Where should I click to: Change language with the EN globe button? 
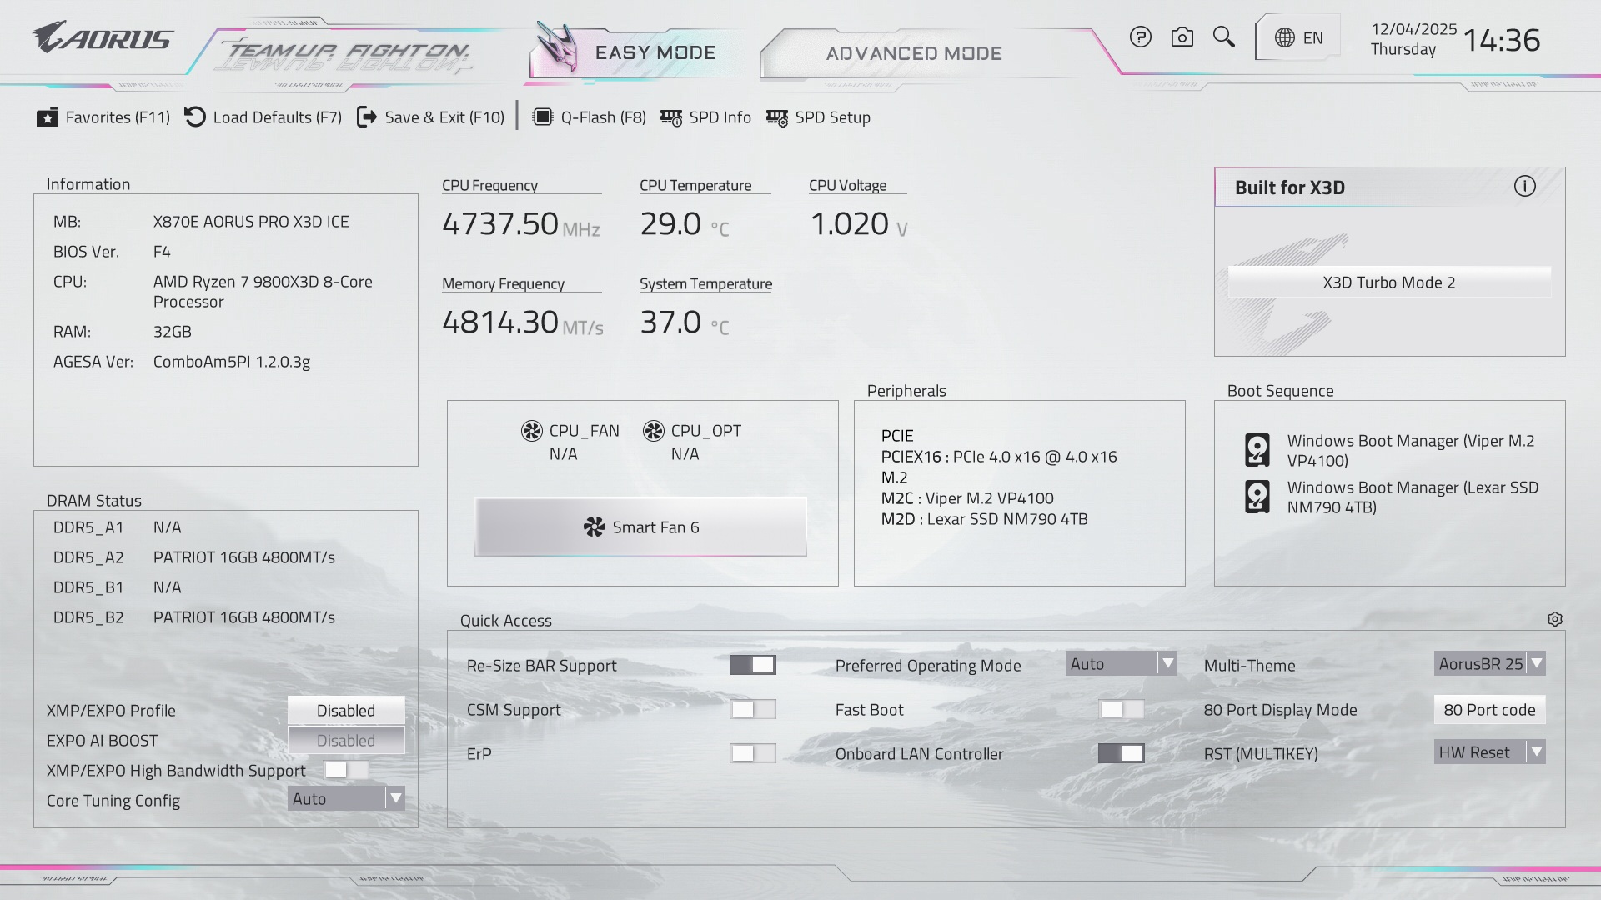1298,38
